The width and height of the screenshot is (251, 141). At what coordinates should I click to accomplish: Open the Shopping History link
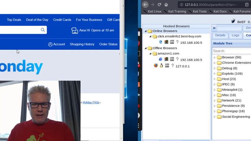[x=82, y=44]
